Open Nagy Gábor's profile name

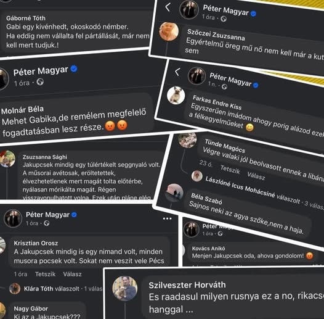[31, 309]
